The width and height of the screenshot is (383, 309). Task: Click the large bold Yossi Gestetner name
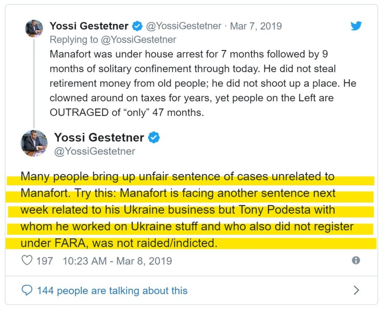click(x=99, y=138)
